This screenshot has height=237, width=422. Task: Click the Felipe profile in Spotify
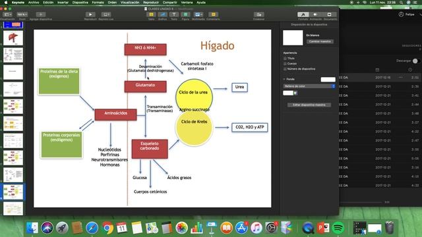[407, 14]
